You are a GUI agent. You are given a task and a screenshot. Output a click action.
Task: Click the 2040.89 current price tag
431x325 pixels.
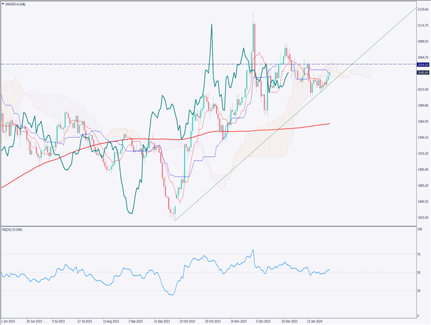(422, 72)
